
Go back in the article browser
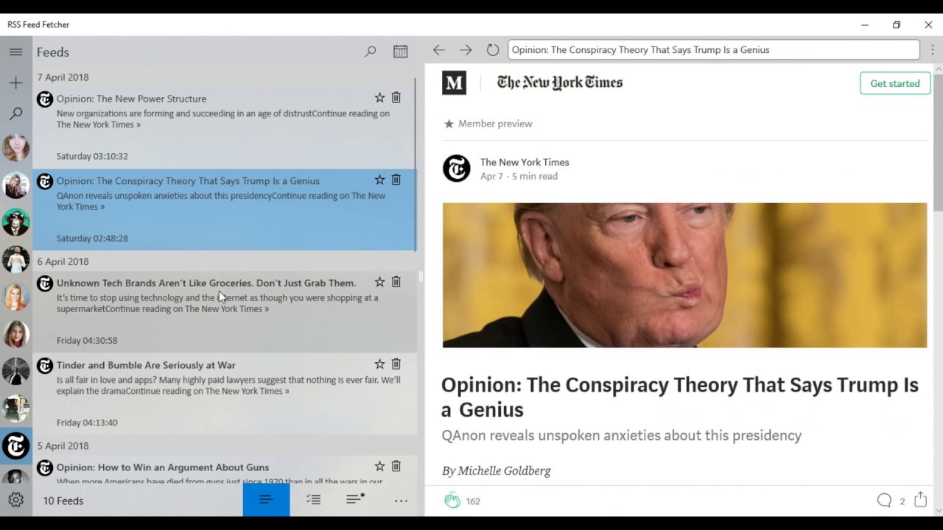tap(439, 50)
